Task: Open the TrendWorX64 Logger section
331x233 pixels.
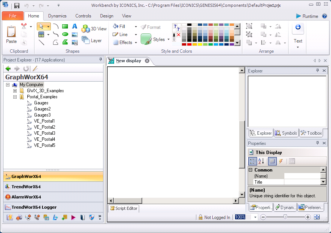Action: click(x=34, y=207)
